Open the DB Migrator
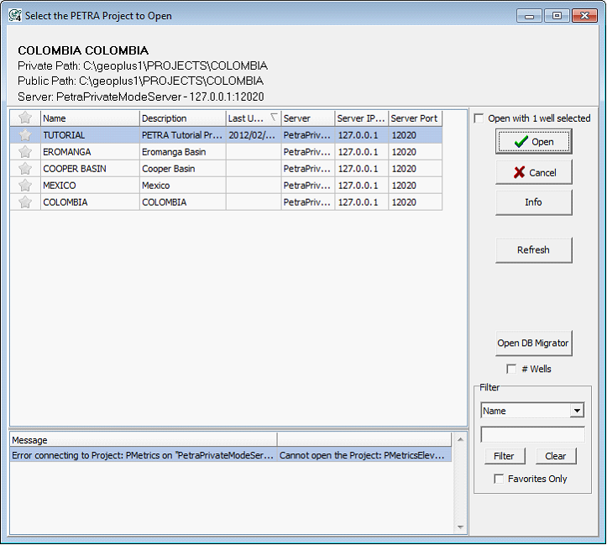This screenshot has width=607, height=545. pyautogui.click(x=533, y=343)
